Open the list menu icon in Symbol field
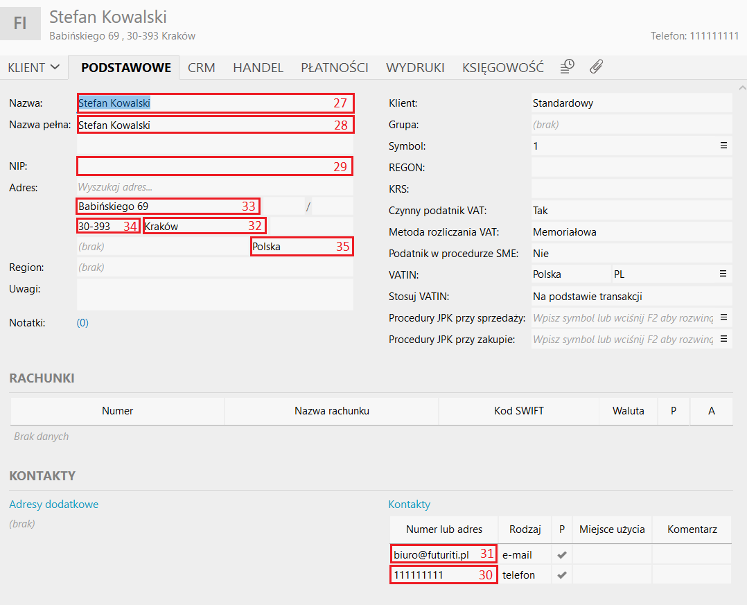Screen dimensions: 747x605 pyautogui.click(x=723, y=146)
